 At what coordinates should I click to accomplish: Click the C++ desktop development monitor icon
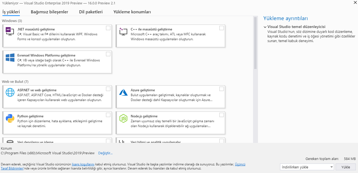click(x=123, y=31)
